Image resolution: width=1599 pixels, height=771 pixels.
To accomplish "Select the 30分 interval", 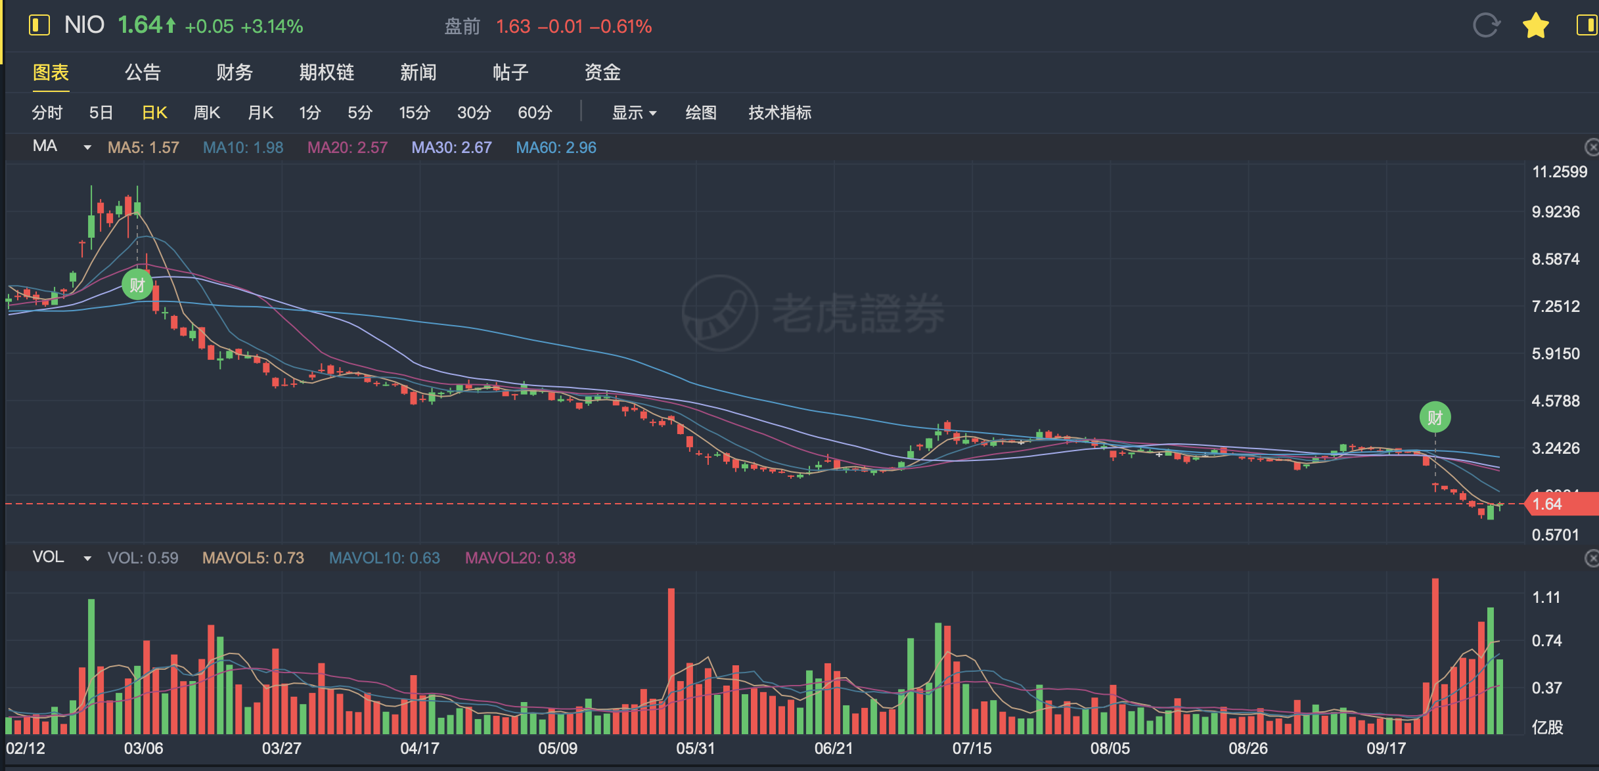I will click(474, 113).
